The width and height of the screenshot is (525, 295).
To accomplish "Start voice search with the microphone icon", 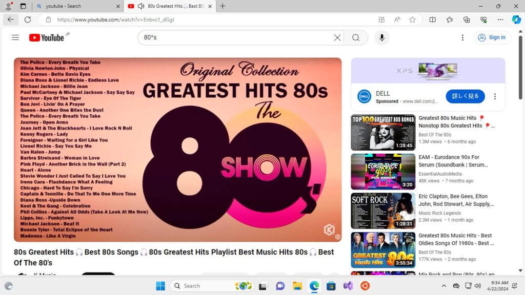I will click(381, 37).
